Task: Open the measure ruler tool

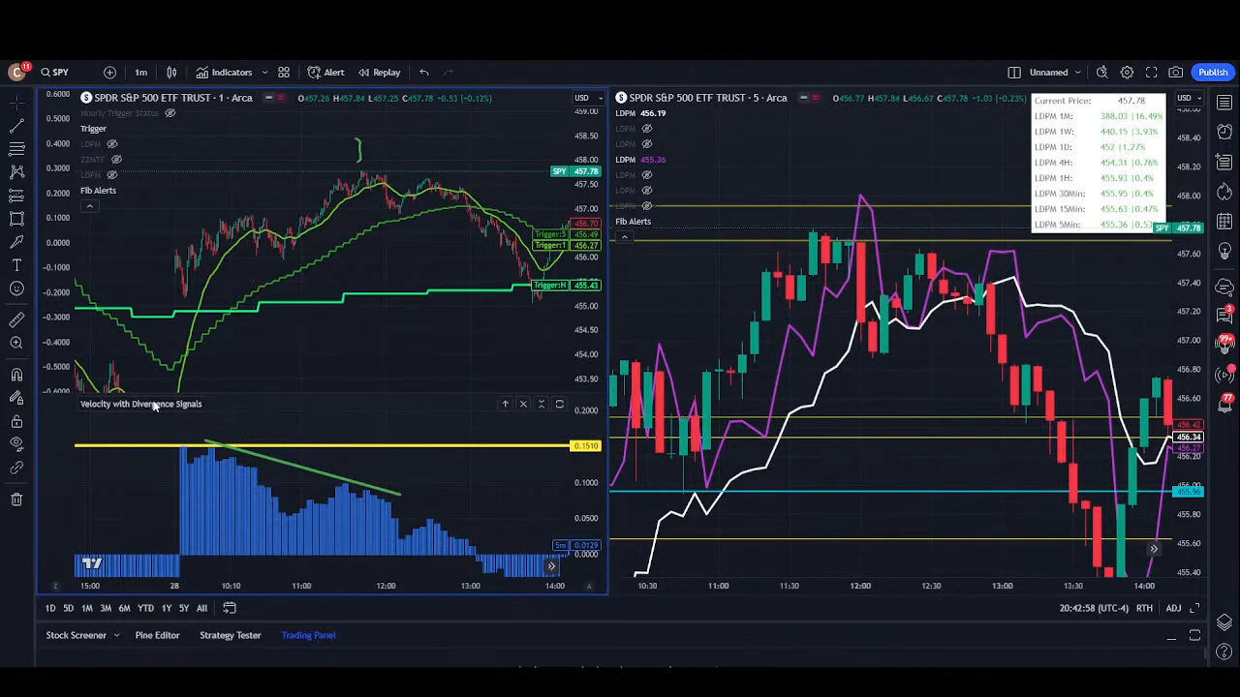Action: 16,319
